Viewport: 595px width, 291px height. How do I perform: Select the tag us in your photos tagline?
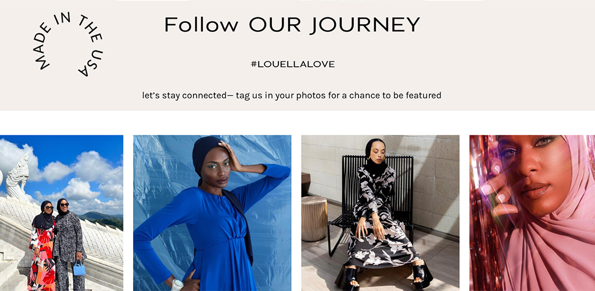pyautogui.click(x=292, y=95)
